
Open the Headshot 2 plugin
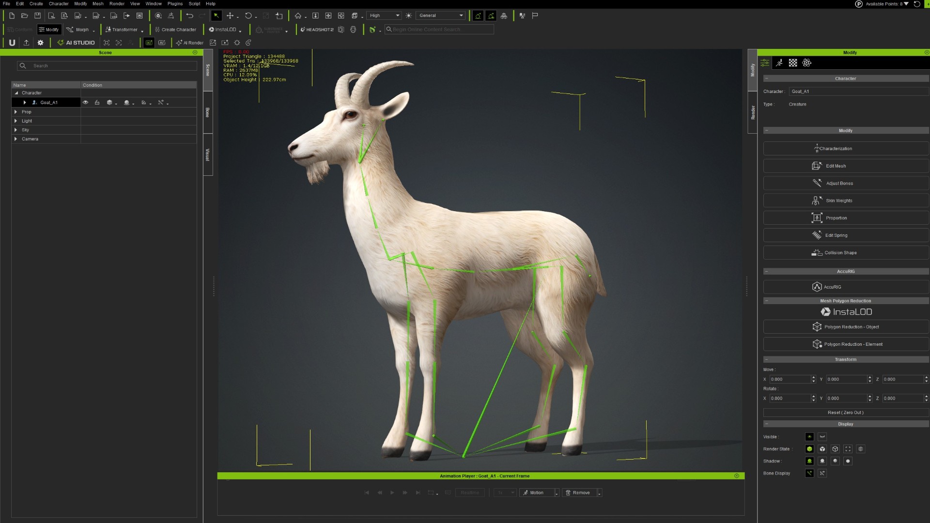tap(317, 30)
